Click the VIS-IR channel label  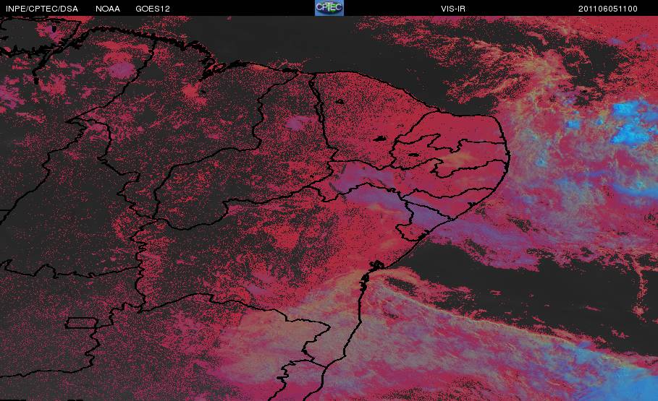click(x=453, y=9)
